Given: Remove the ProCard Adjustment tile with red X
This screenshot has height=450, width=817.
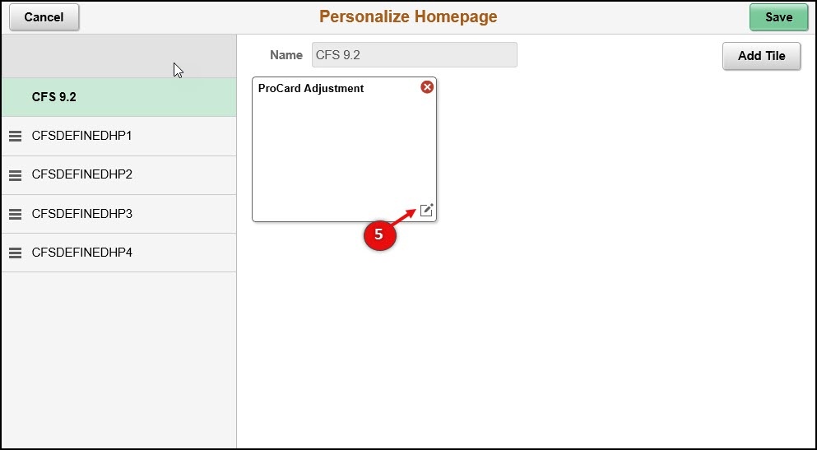Looking at the screenshot, I should (x=427, y=87).
